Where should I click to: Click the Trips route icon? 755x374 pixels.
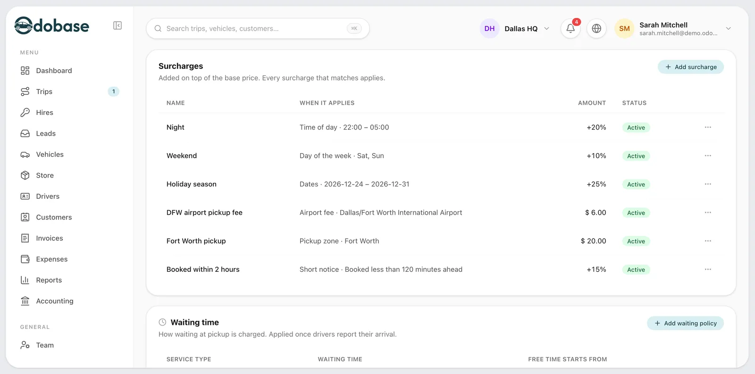coord(25,91)
